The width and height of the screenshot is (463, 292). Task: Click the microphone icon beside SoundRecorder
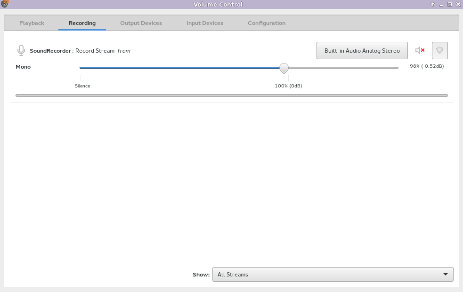pyautogui.click(x=21, y=50)
